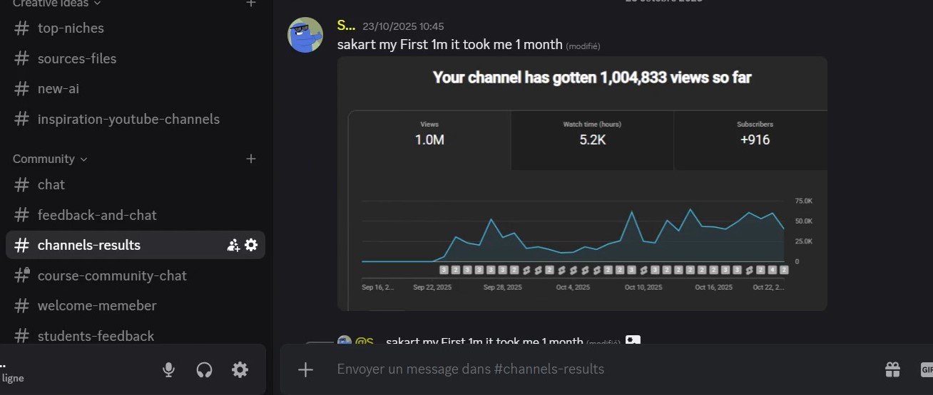Collapse the Community category

(50, 159)
